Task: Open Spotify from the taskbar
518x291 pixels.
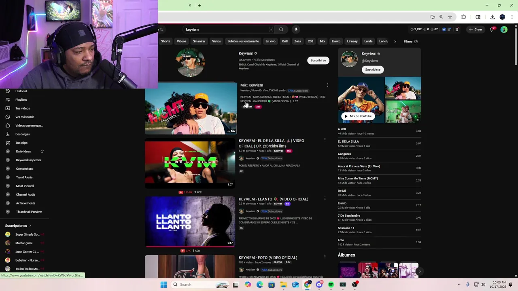Action: coord(331,285)
